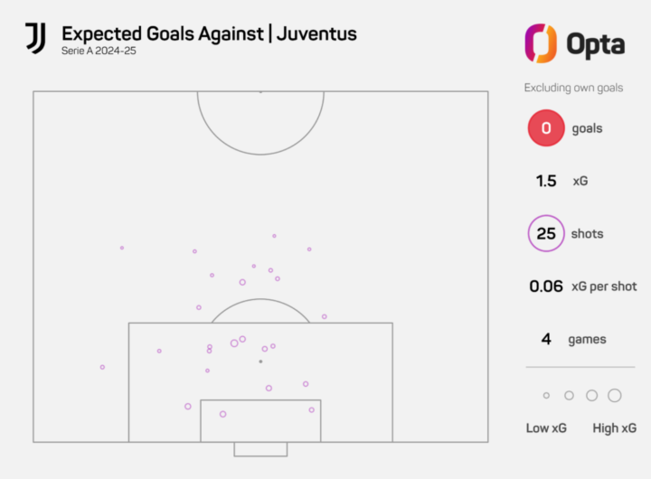Click the red zero goals circle
Image resolution: width=651 pixels, height=479 pixels.
click(546, 128)
